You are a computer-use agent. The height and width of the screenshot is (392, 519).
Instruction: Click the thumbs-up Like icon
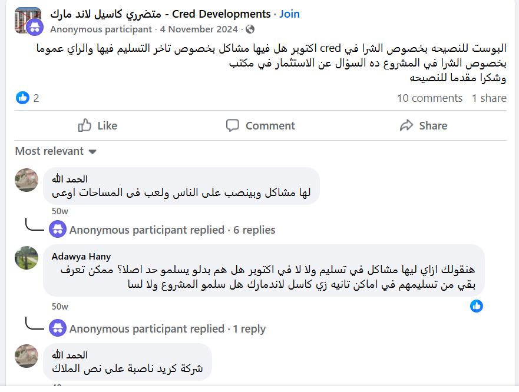point(85,125)
